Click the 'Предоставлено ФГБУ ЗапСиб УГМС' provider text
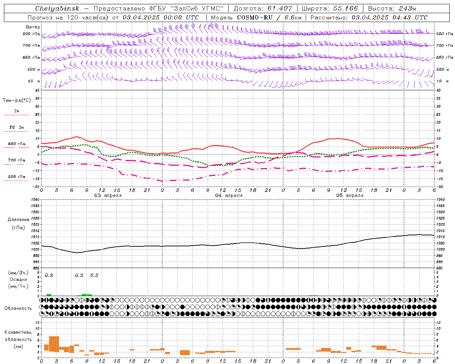The height and width of the screenshot is (364, 455). pyautogui.click(x=159, y=9)
